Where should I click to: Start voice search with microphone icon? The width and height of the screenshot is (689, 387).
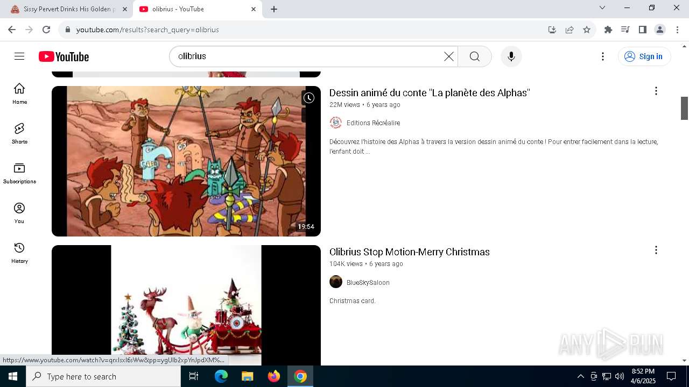pos(511,56)
